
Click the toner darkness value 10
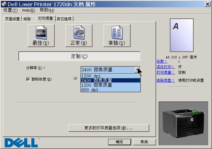tap(75, 78)
